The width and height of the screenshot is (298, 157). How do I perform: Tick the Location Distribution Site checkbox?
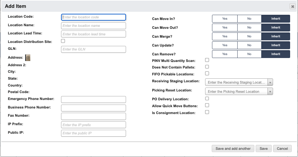[63, 41]
